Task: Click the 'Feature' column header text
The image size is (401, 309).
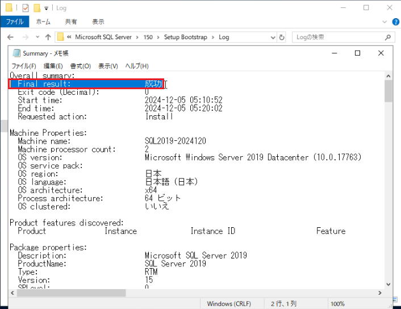Action: (x=331, y=231)
